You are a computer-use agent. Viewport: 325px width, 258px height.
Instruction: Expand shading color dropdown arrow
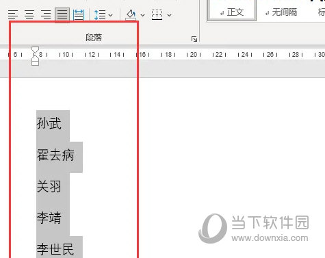pyautogui.click(x=143, y=15)
